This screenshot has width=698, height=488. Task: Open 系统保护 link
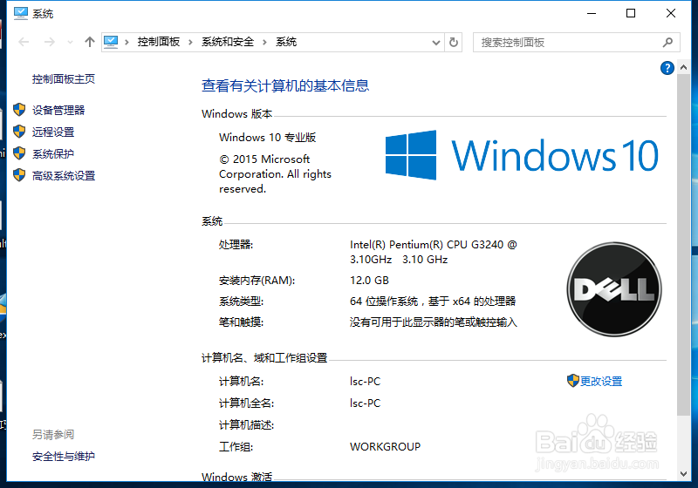coord(53,153)
